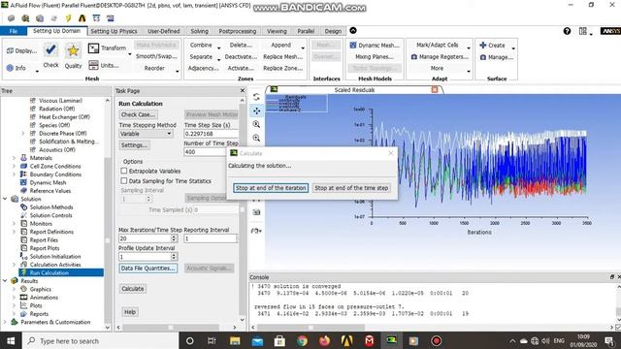Open Firefox from the taskbar
This screenshot has height=349, width=621.
pos(324,340)
